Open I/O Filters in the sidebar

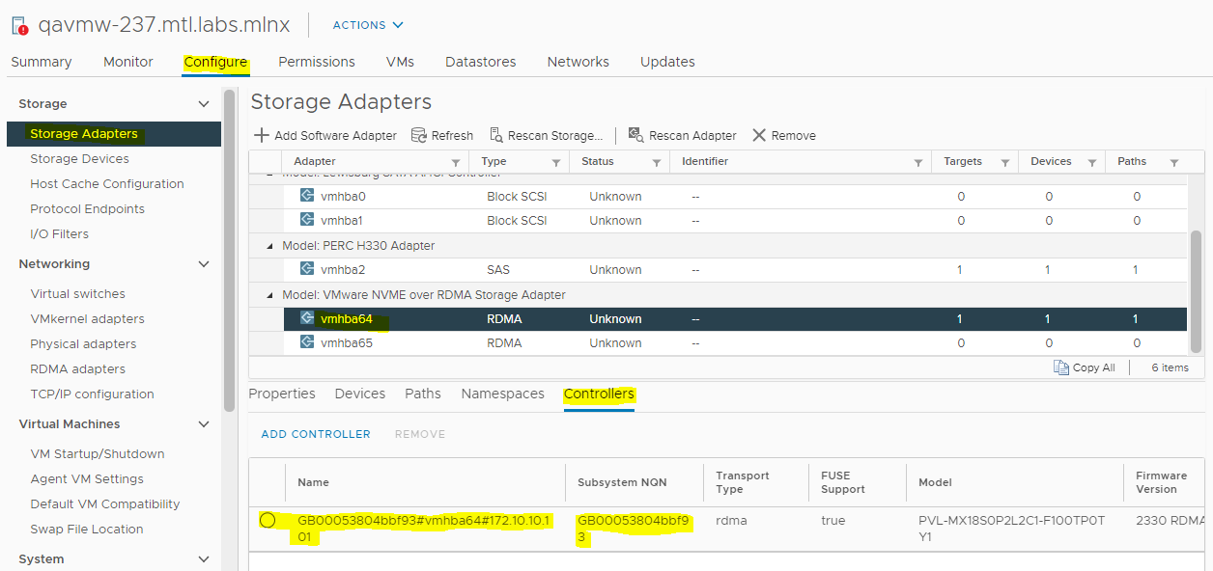coord(60,234)
